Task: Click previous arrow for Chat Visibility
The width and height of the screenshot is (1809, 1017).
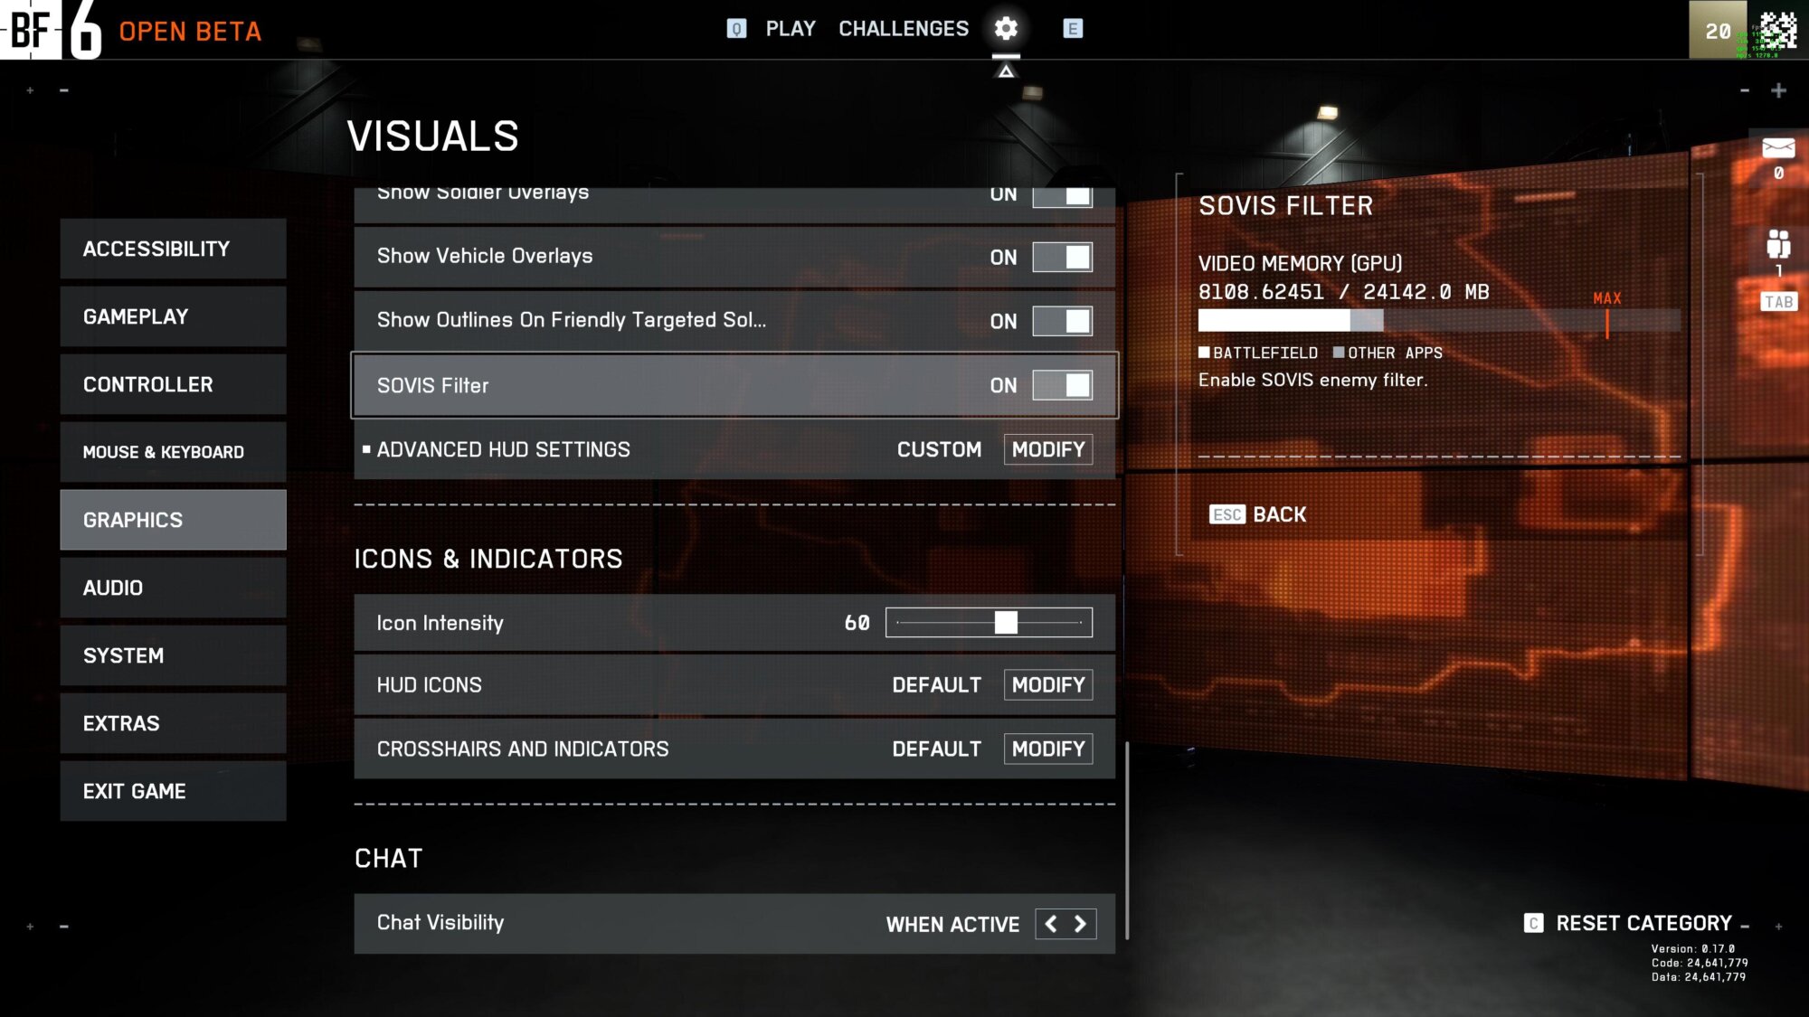Action: pyautogui.click(x=1051, y=924)
